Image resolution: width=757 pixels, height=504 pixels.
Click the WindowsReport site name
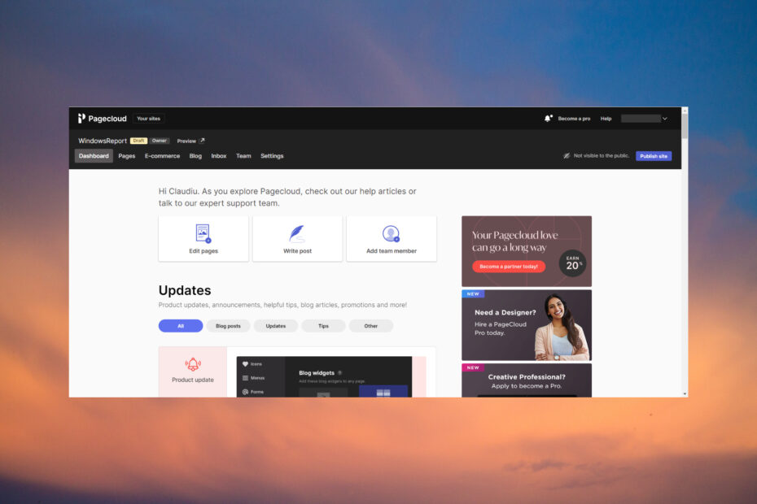[x=103, y=141]
